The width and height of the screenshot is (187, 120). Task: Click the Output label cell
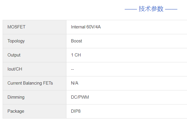pos(14,55)
